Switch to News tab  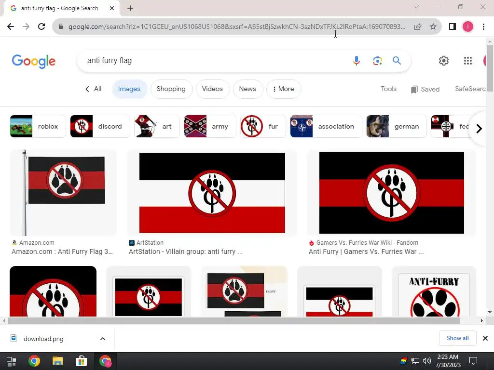point(247,89)
